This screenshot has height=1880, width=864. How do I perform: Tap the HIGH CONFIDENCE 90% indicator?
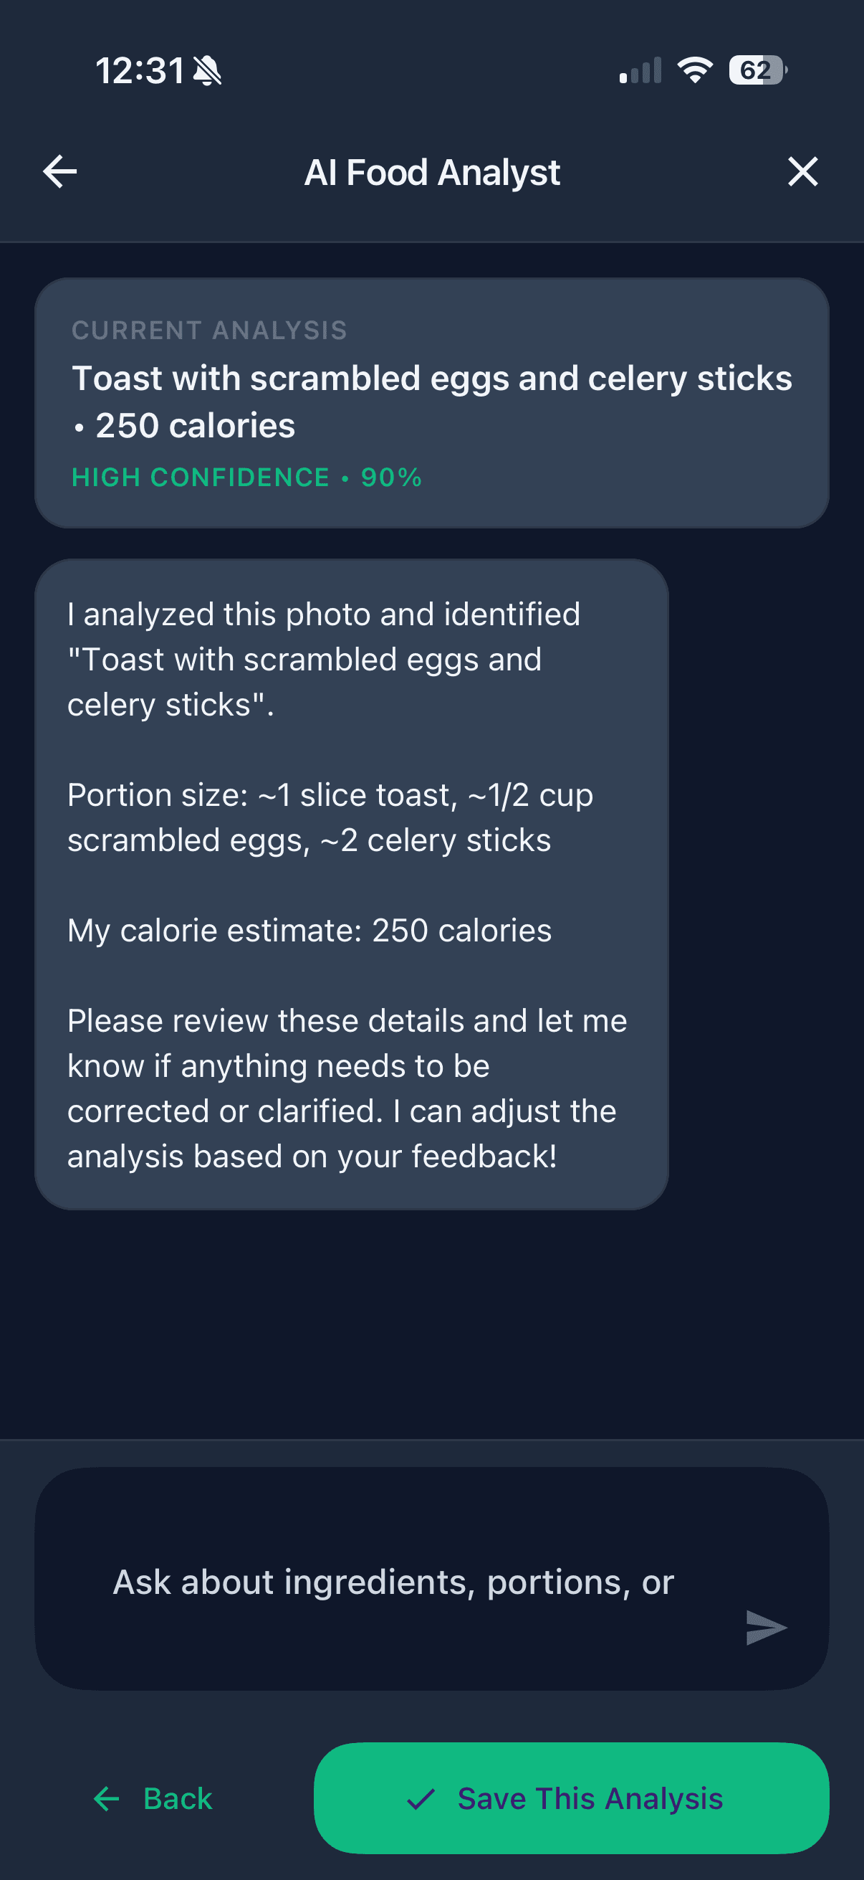247,478
